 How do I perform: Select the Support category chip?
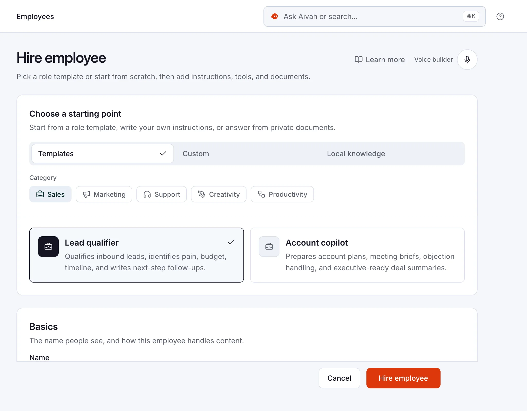point(162,194)
